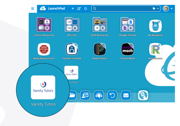Viewport: 180px width, 126px height.
Task: Open the Staff Resources folder
Action: pyautogui.click(x=100, y=24)
